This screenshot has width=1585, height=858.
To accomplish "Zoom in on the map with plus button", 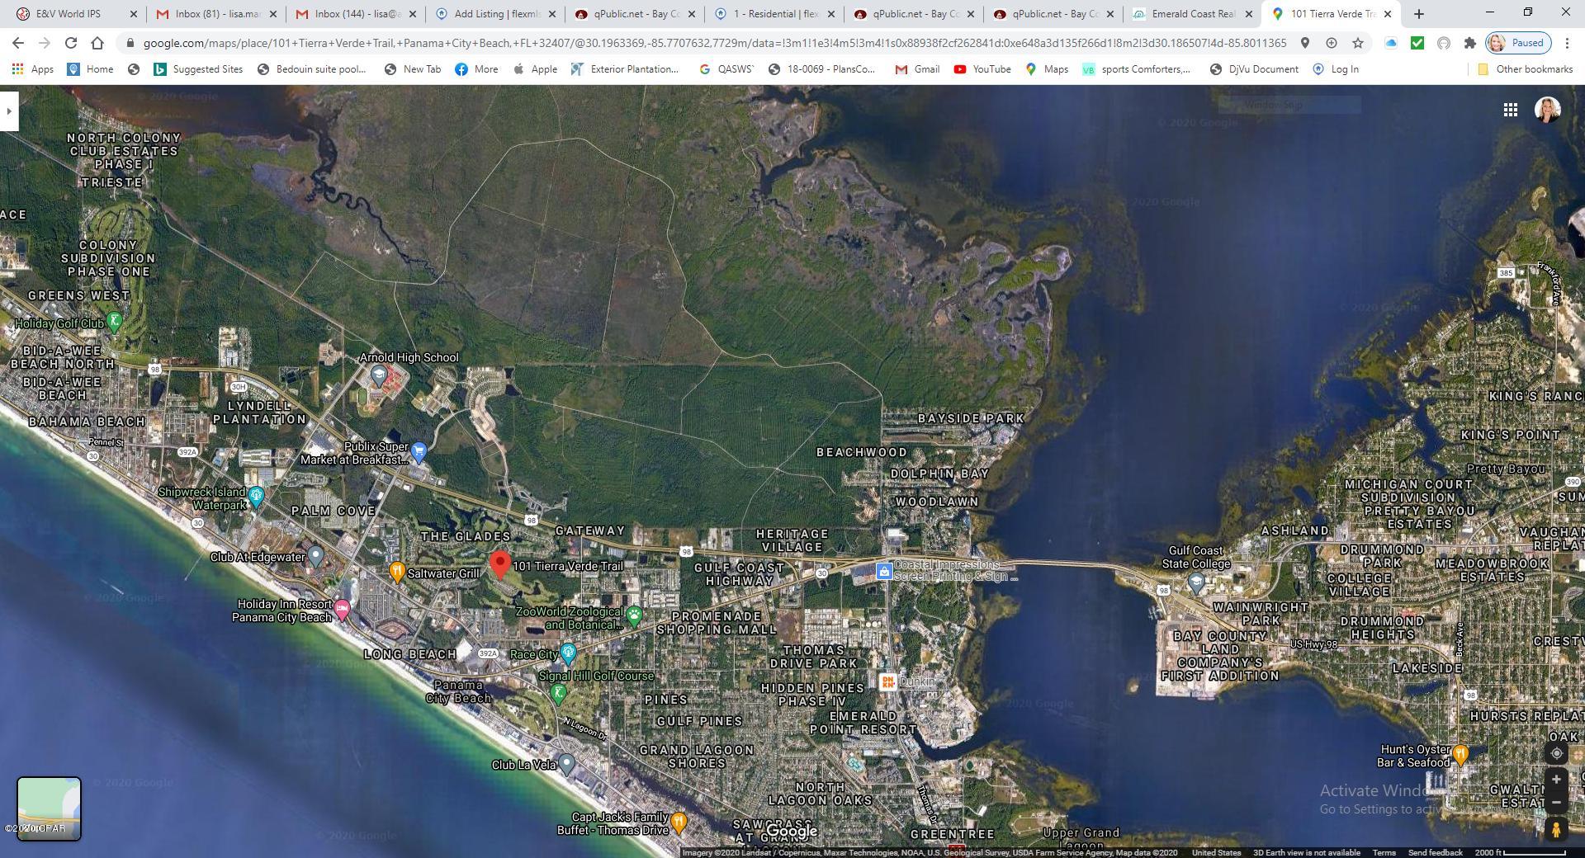I will point(1556,780).
